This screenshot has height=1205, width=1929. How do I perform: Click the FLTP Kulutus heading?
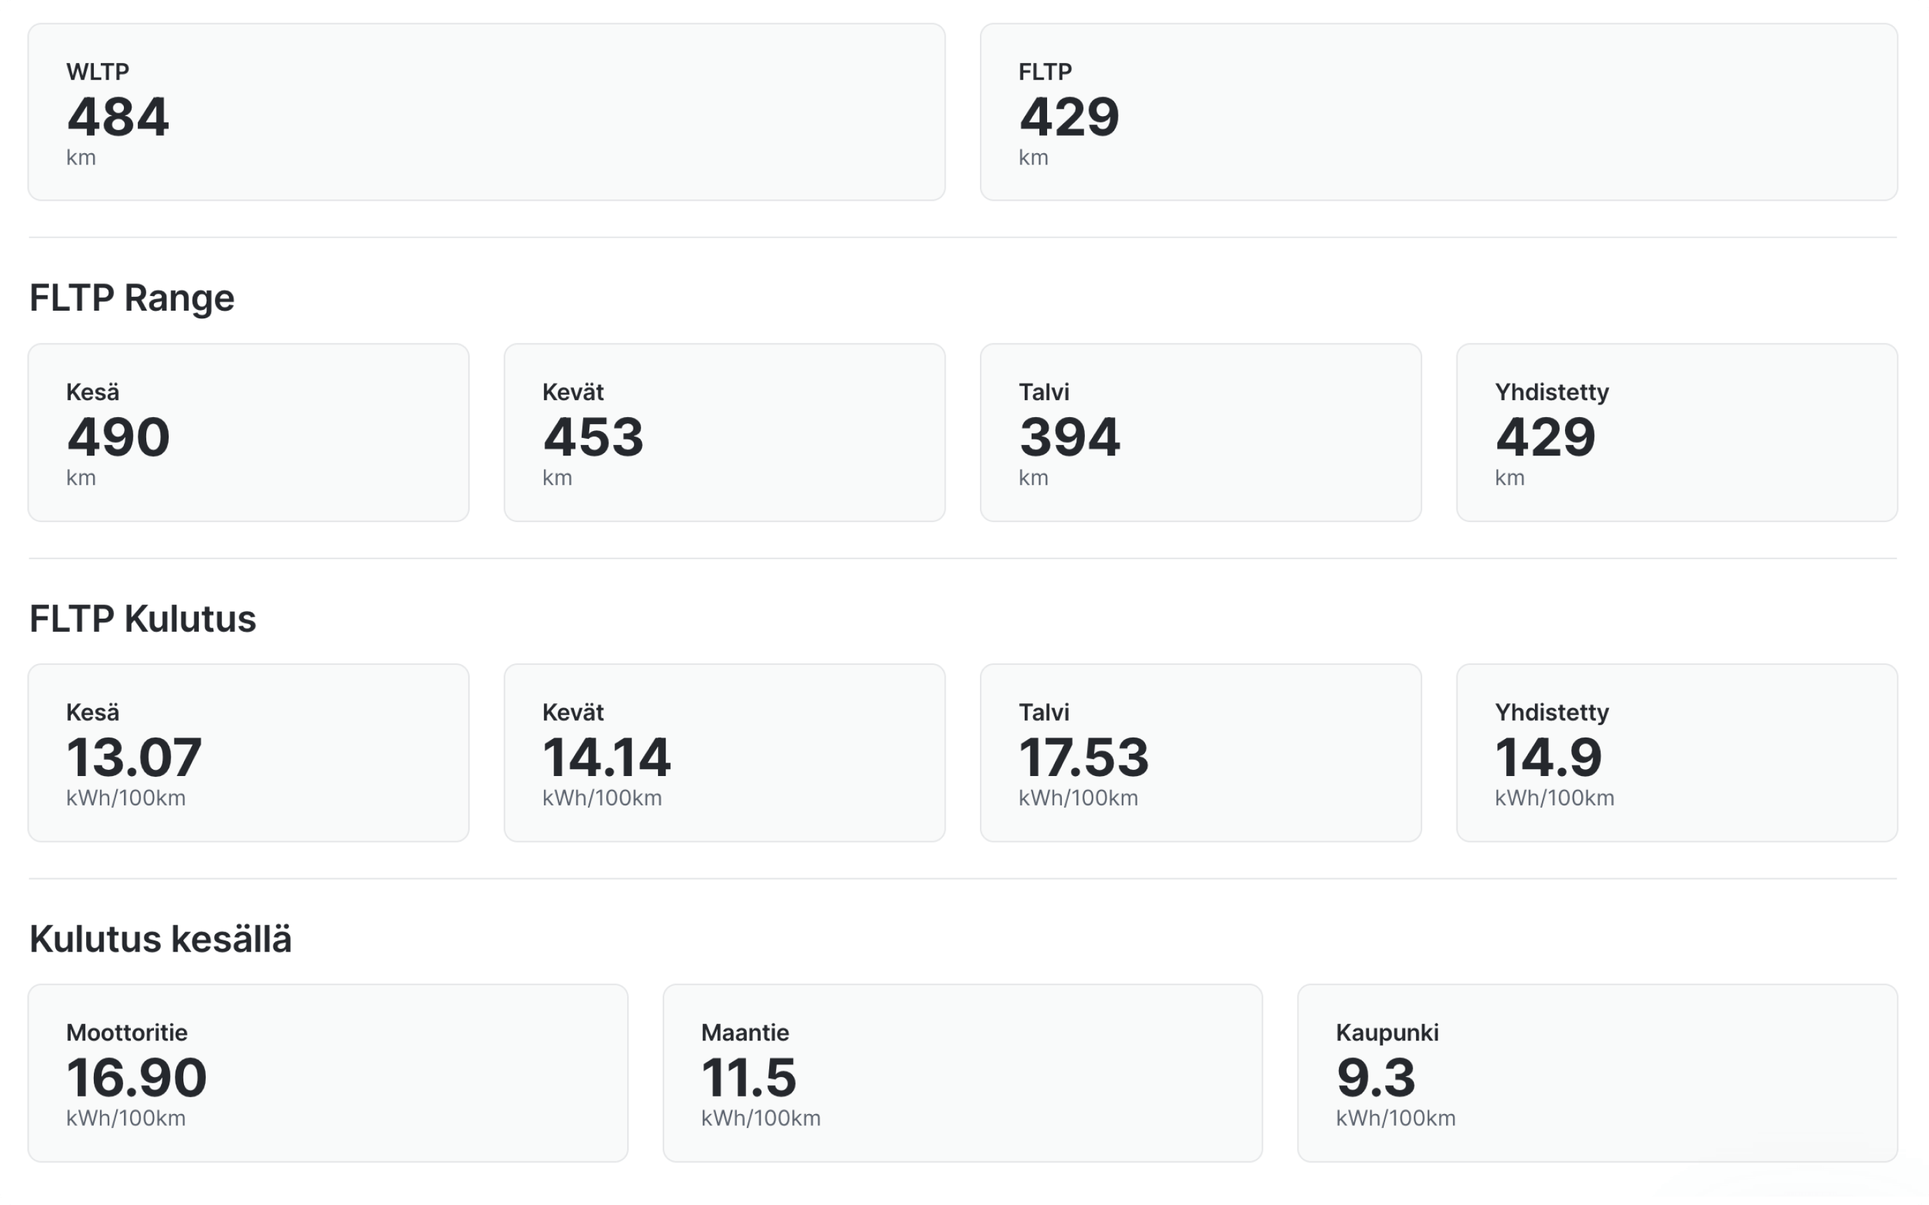[143, 619]
